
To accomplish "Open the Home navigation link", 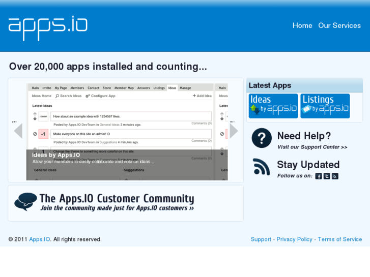I will coord(302,25).
